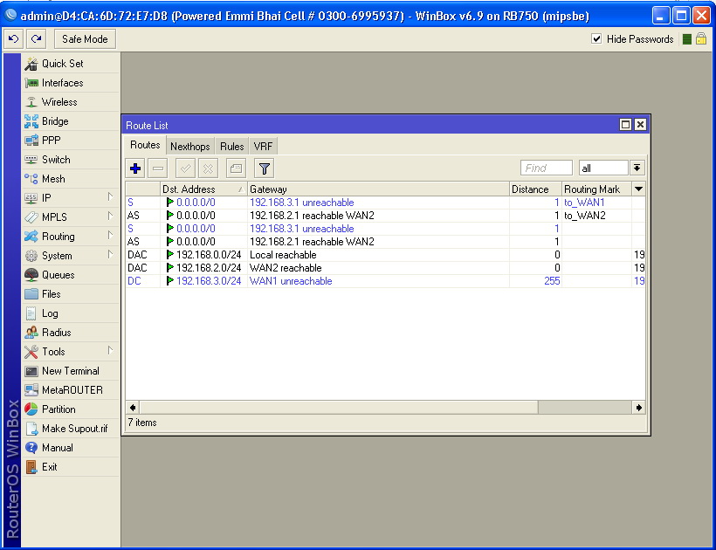The height and width of the screenshot is (550, 716).
Task: Click the Undo arrow icon
Action: [x=13, y=38]
